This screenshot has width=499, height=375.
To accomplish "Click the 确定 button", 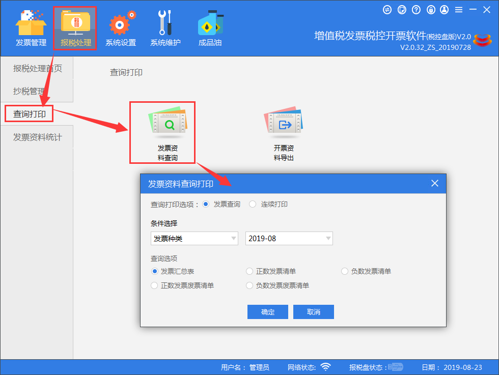I will 268,312.
